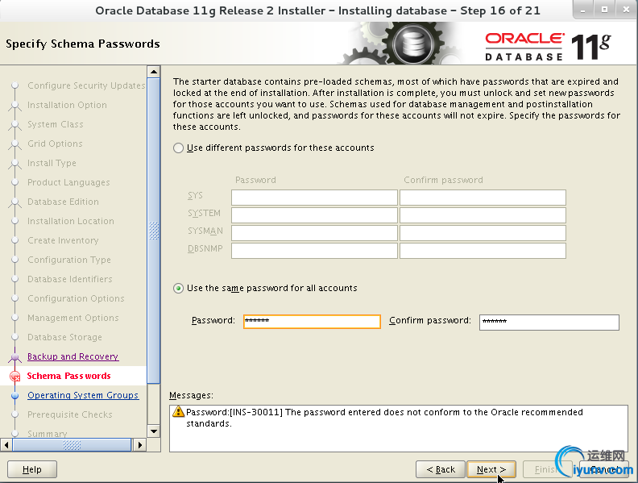638x483 pixels.
Task: Click the Next button
Action: tap(491, 469)
